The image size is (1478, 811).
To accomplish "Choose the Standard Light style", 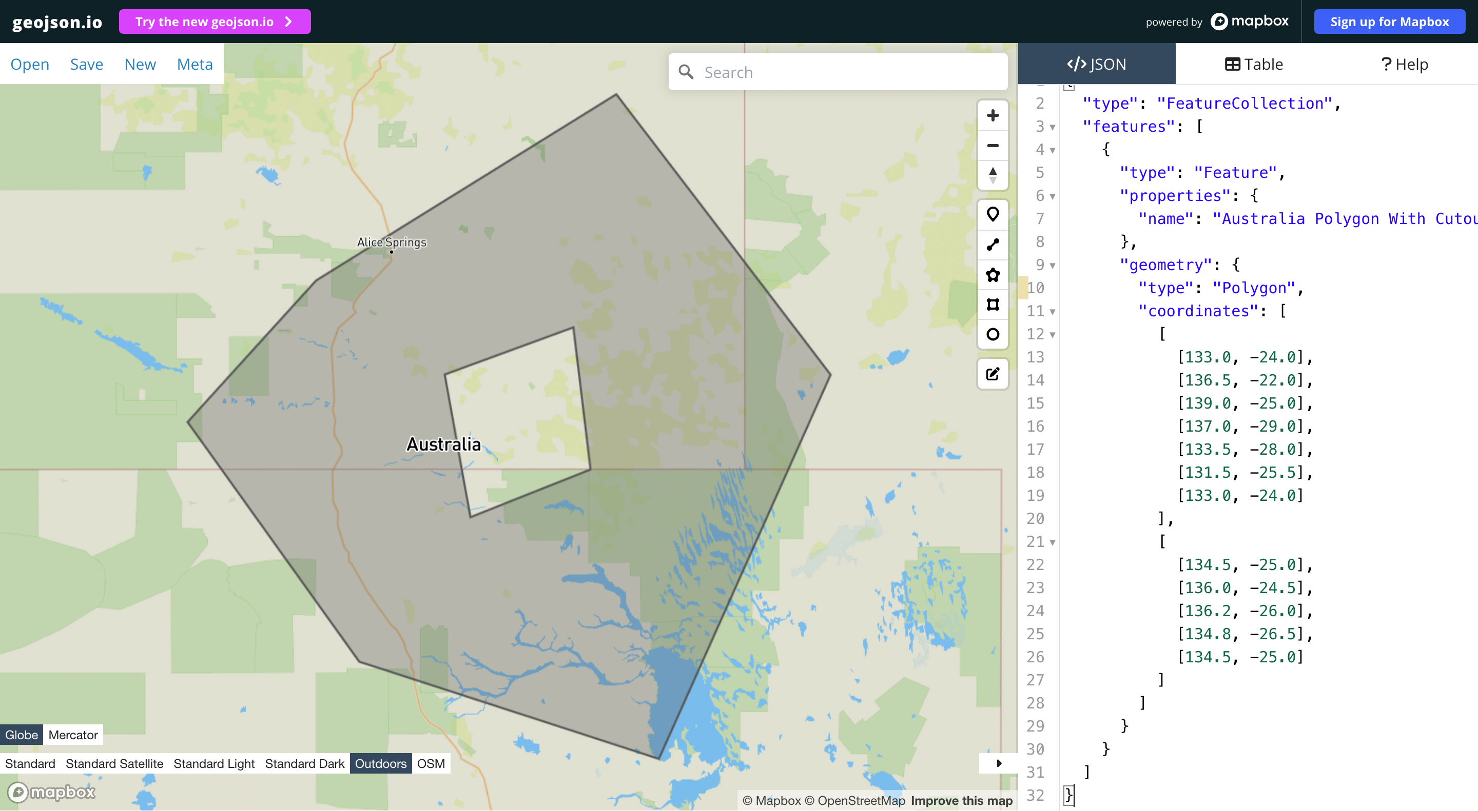I will click(214, 763).
